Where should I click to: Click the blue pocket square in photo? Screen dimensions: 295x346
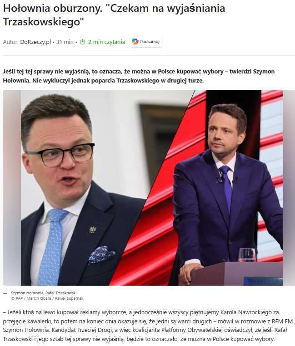(x=102, y=254)
